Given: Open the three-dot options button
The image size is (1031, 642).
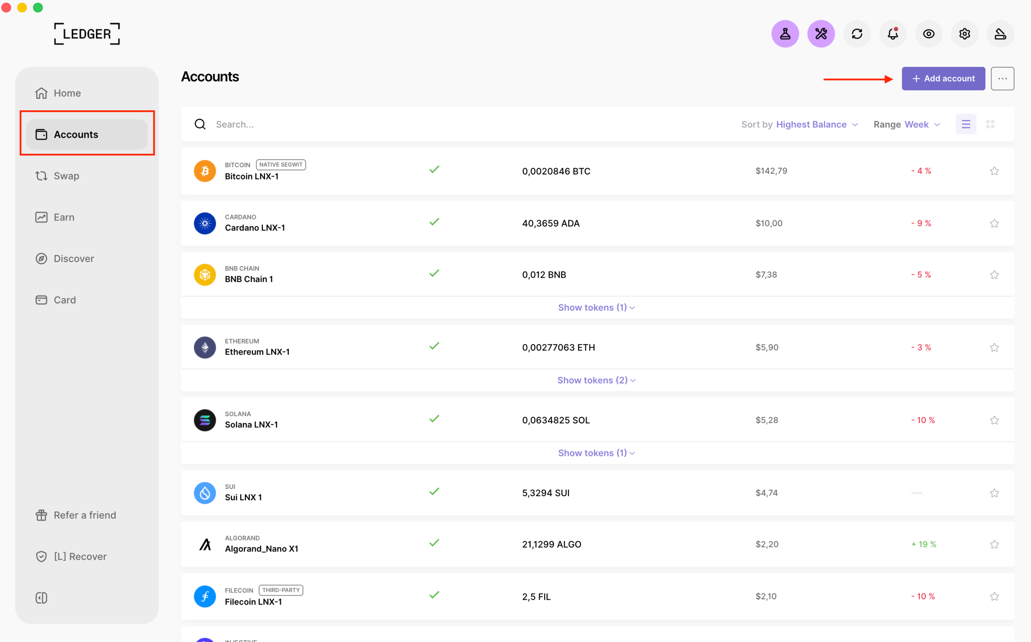Looking at the screenshot, I should tap(1002, 78).
